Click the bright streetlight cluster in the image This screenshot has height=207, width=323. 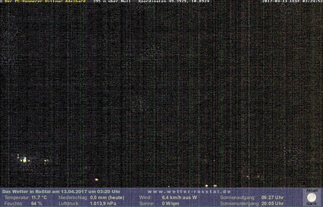coord(25,160)
